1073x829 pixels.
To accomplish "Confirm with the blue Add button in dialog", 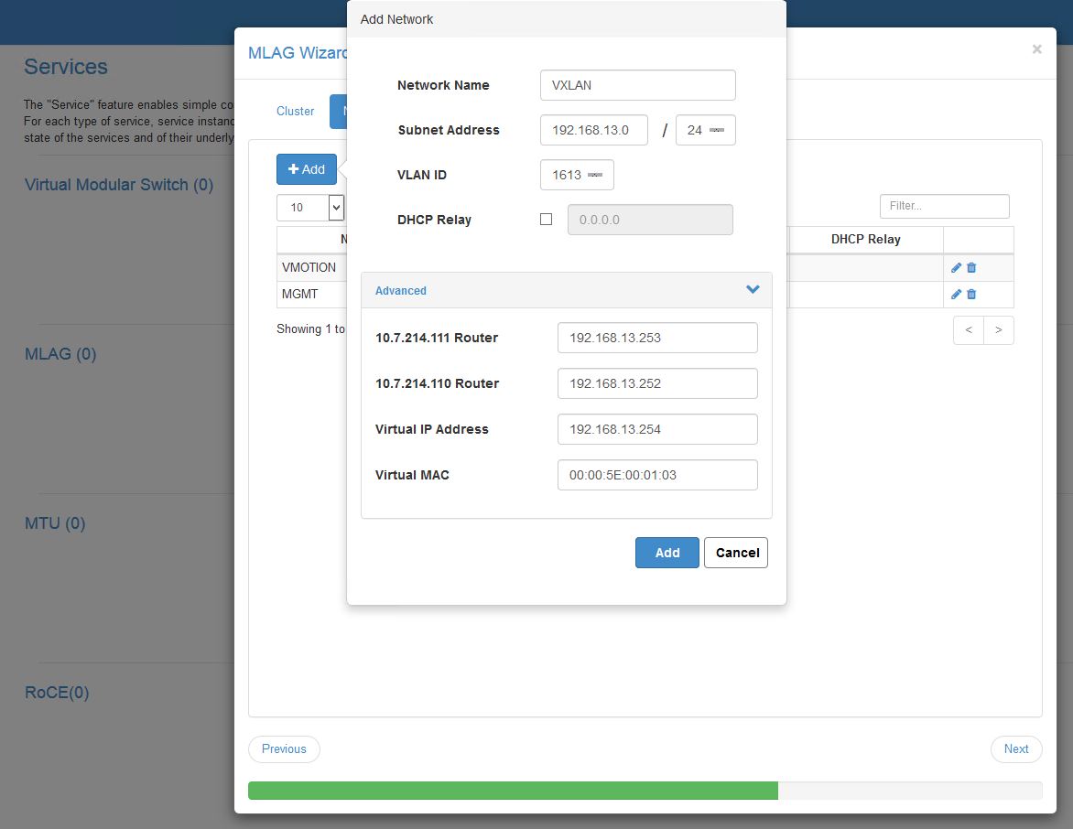I will click(667, 553).
